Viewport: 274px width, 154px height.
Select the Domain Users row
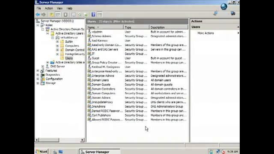click(x=137, y=80)
